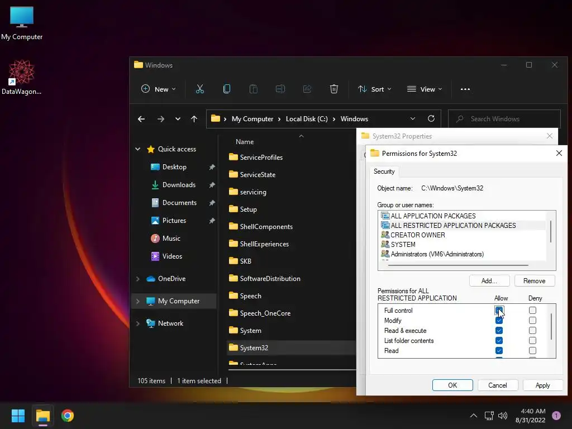Collapse the Quick access tree
Screen dimensions: 572x429
(x=138, y=149)
